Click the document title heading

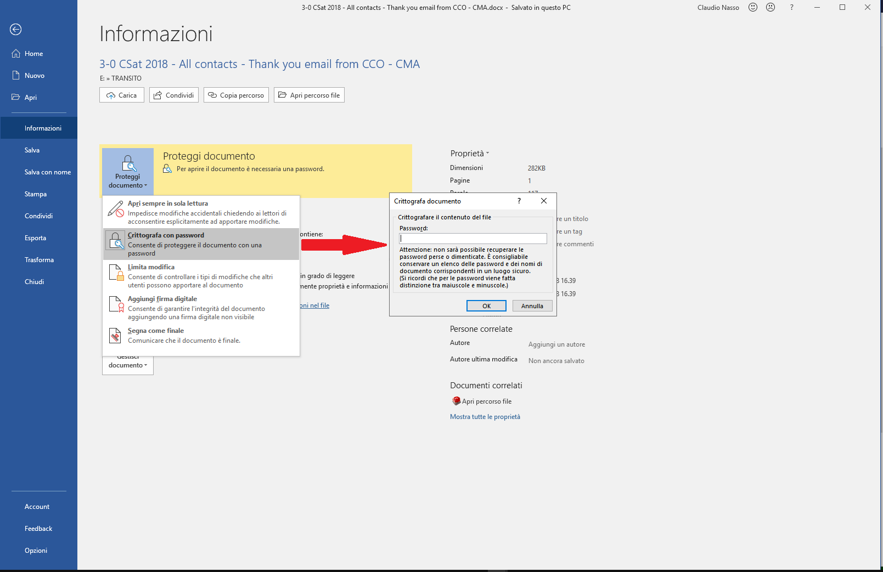click(260, 64)
